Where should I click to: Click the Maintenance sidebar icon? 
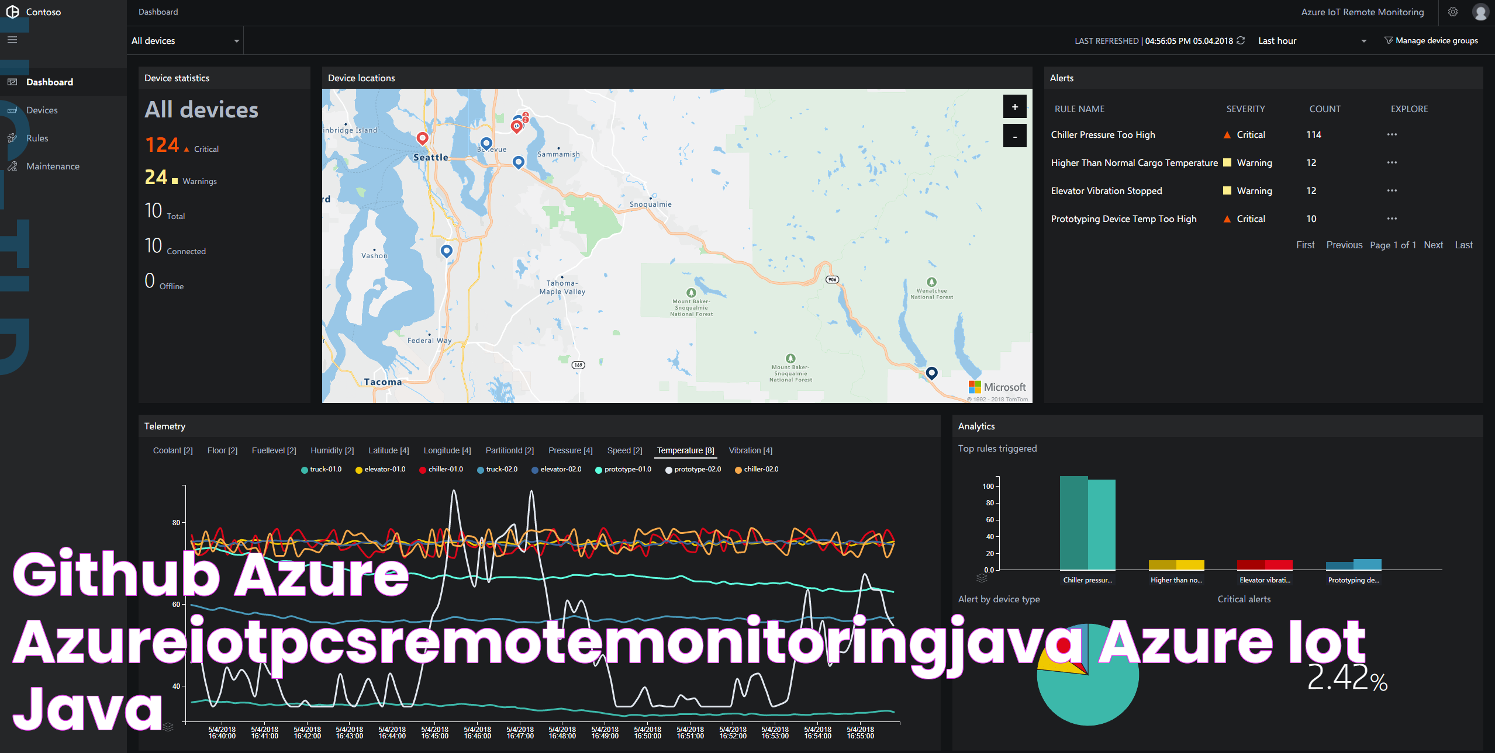tap(12, 166)
